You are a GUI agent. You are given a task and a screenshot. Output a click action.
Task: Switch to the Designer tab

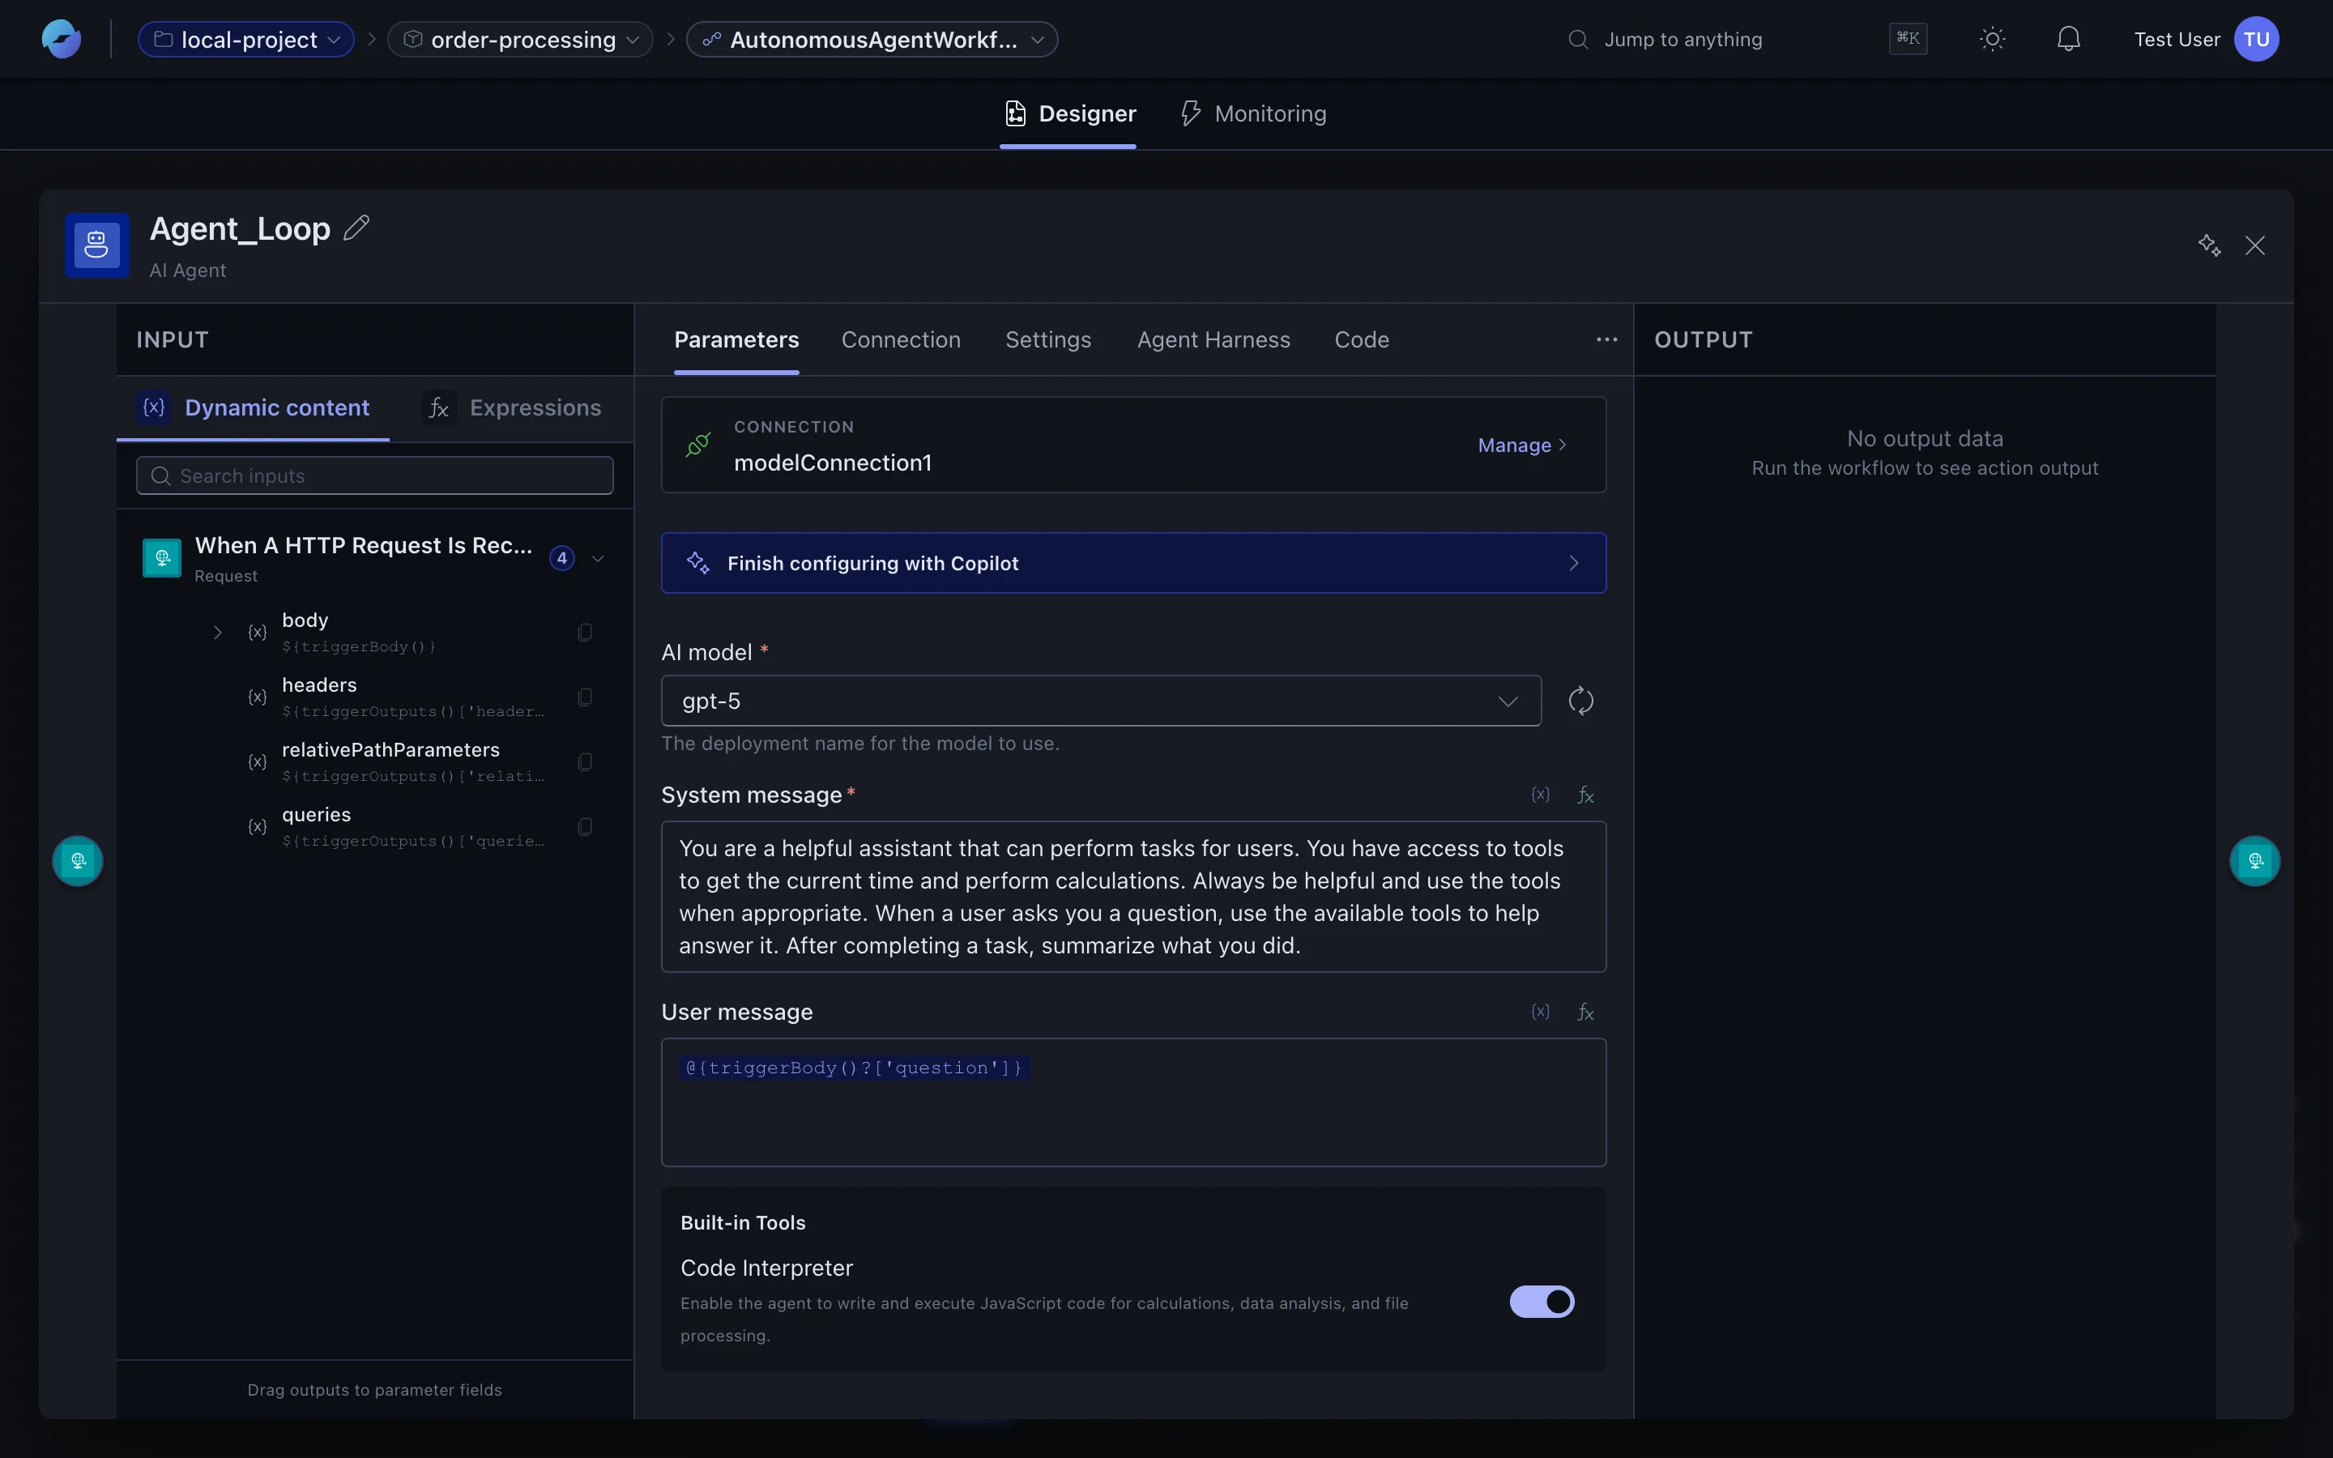pyautogui.click(x=1068, y=113)
